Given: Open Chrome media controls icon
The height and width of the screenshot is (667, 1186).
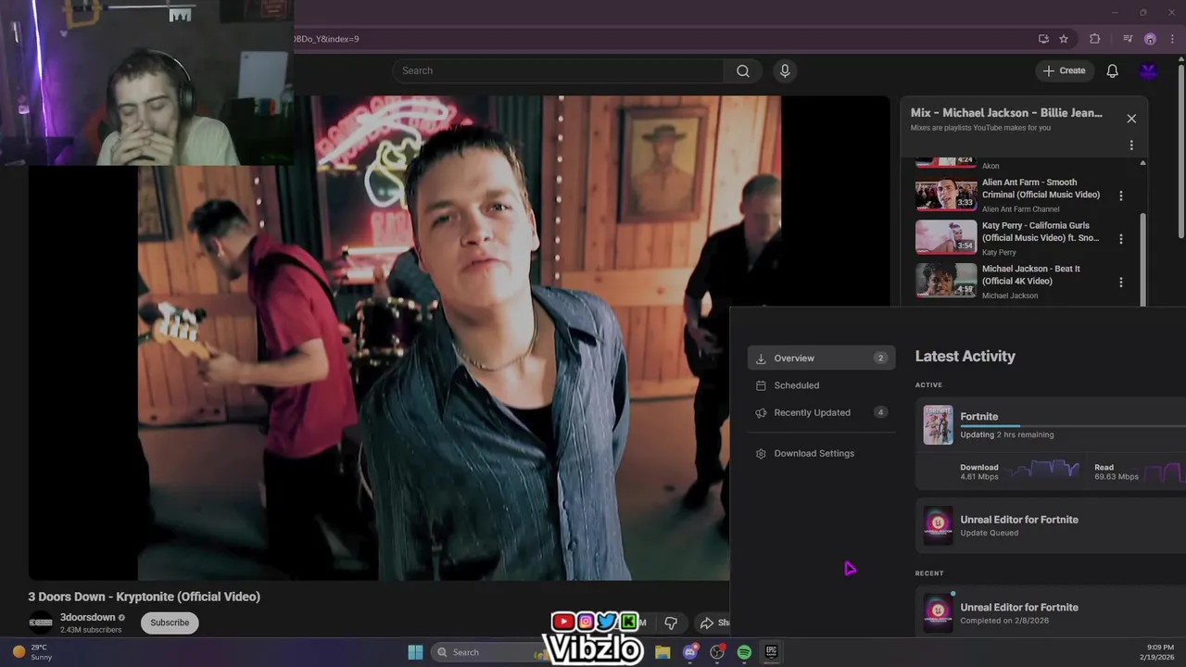Looking at the screenshot, I should click(x=1128, y=39).
